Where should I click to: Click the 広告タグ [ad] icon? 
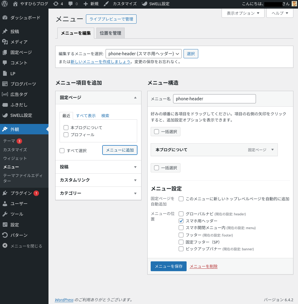click(x=5, y=94)
